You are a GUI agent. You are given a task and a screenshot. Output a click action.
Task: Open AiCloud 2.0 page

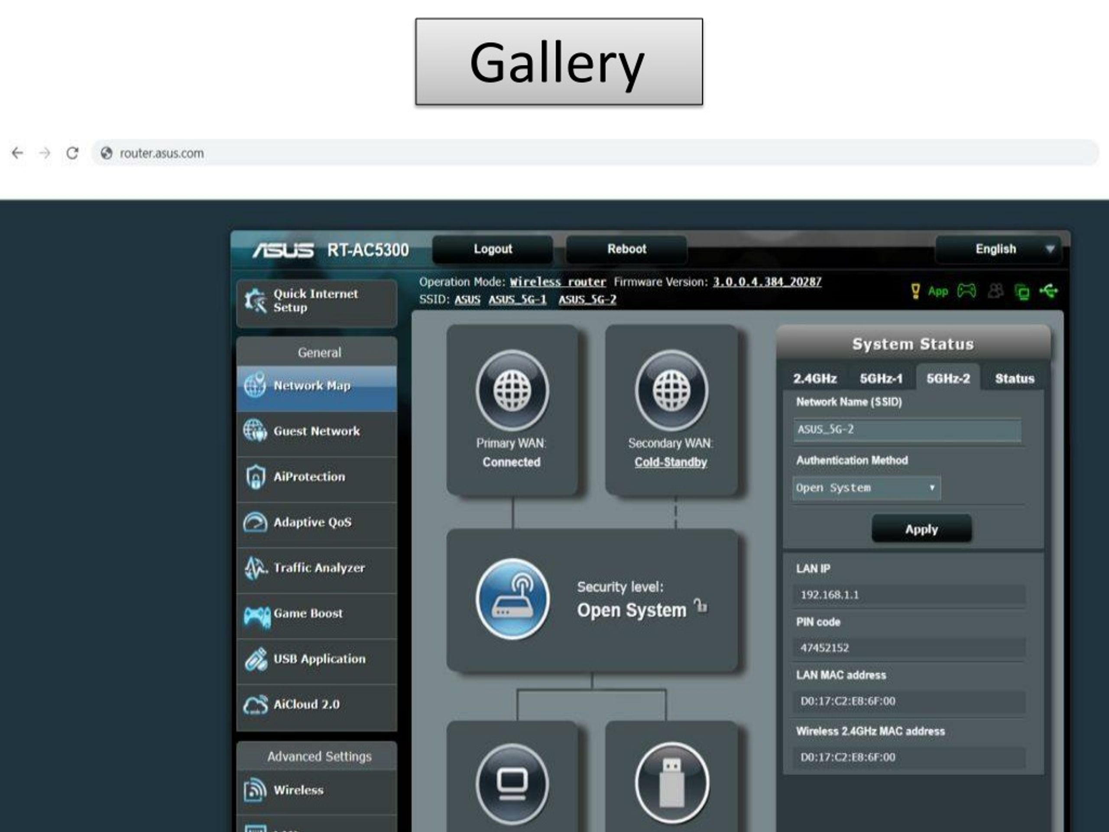(x=317, y=707)
